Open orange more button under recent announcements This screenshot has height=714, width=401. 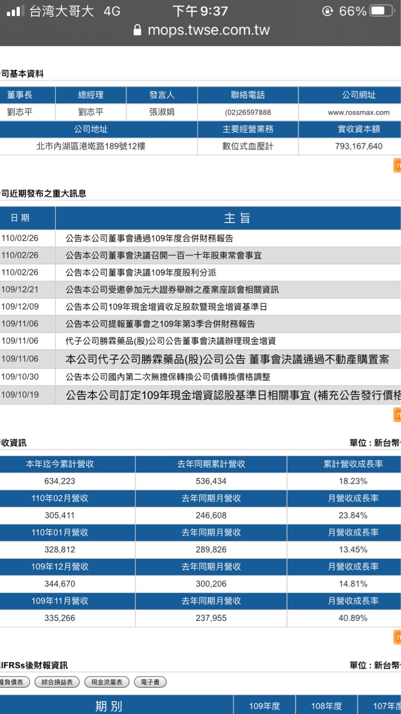tap(397, 415)
